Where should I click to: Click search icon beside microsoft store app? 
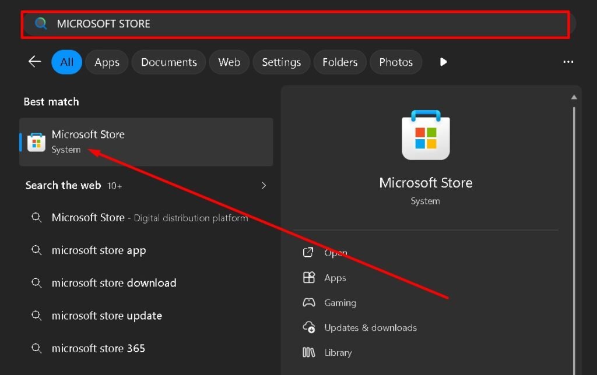pyautogui.click(x=37, y=250)
